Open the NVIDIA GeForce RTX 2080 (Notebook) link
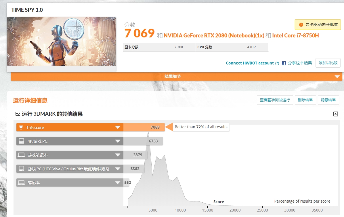The image size is (344, 217). coord(214,36)
